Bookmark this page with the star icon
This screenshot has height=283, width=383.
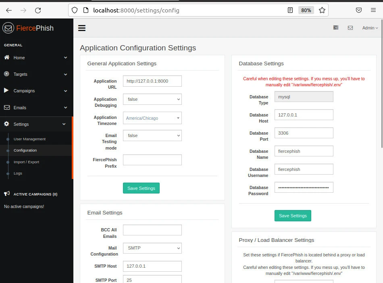322,10
